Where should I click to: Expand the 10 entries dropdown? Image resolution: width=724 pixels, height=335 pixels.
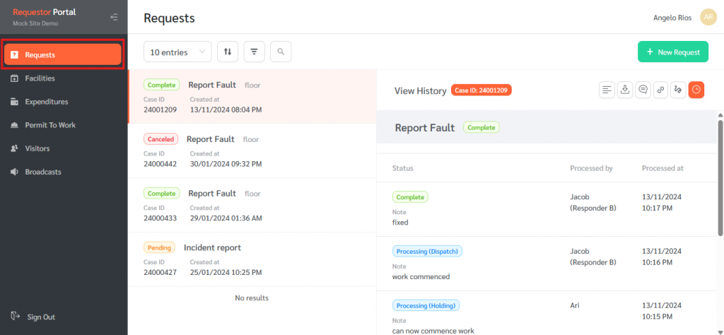pyautogui.click(x=177, y=52)
